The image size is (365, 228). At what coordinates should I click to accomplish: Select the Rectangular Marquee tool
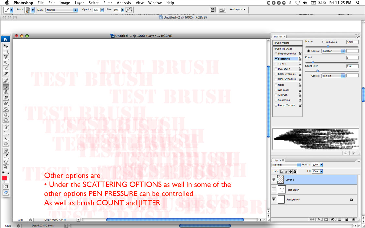6,51
